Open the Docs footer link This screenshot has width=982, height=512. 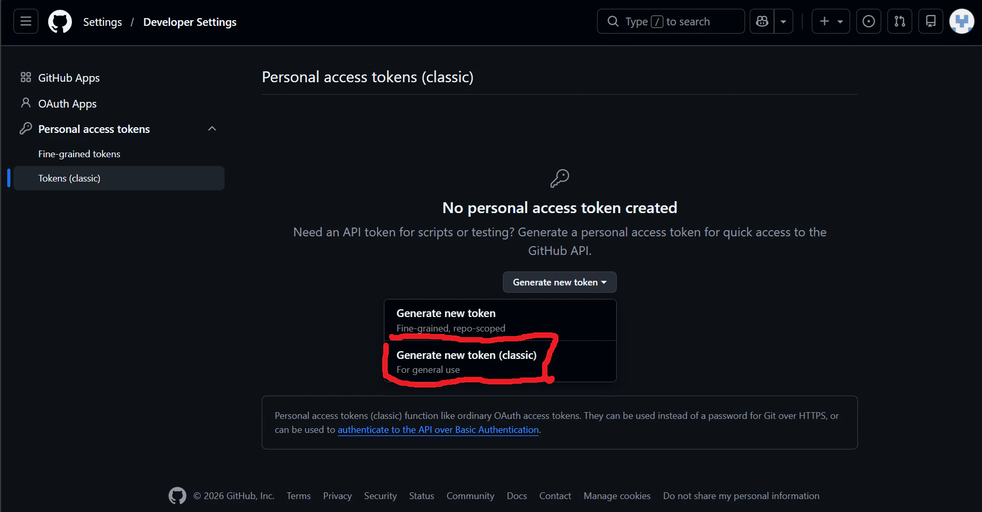click(x=517, y=495)
